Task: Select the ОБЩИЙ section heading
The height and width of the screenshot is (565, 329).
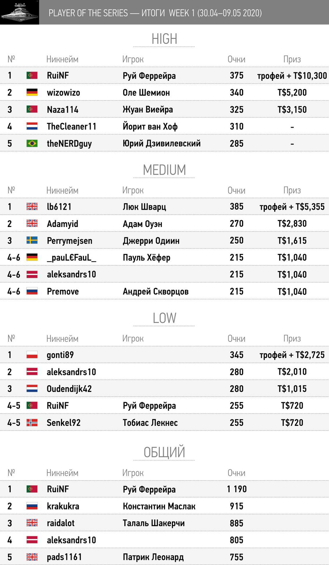Action: (164, 452)
